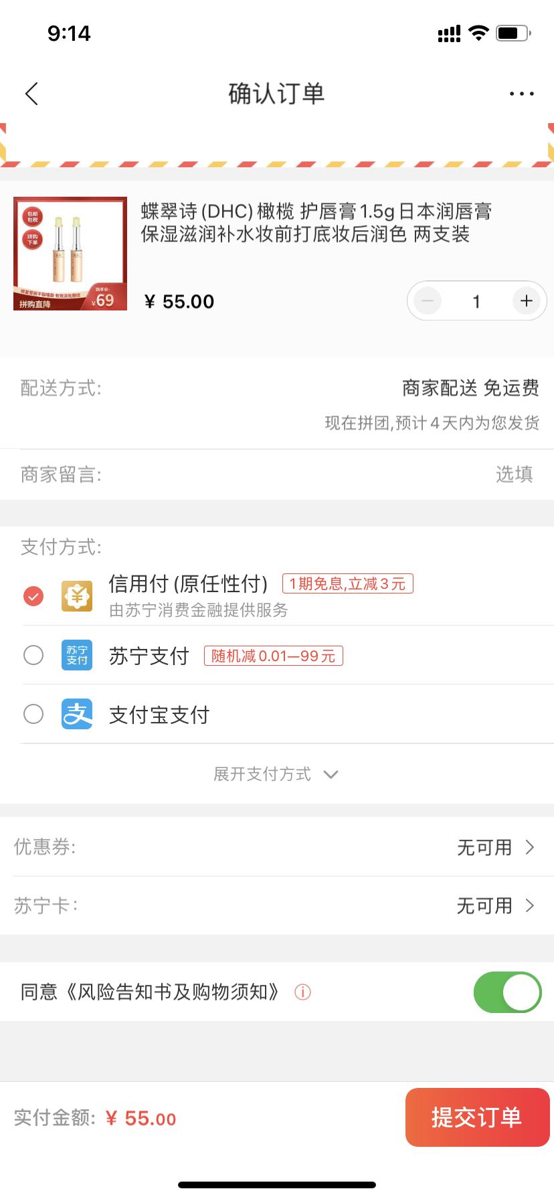Expand 展开支付方式 payment methods
The image size is (554, 1199).
pos(276,774)
